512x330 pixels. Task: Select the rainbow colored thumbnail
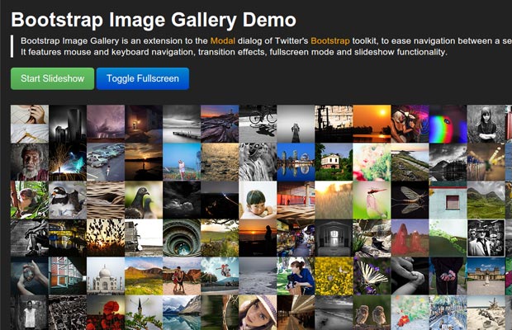click(x=448, y=124)
